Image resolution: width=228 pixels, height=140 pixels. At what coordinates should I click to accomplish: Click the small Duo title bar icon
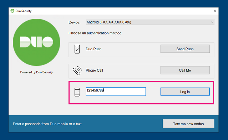(x=12, y=11)
